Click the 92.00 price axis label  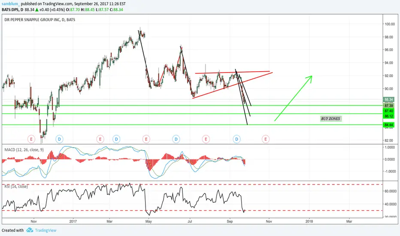(x=389, y=76)
